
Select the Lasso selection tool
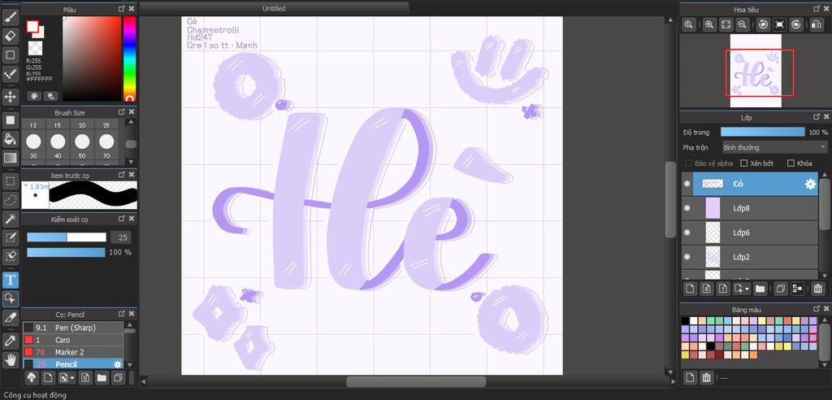click(x=10, y=200)
